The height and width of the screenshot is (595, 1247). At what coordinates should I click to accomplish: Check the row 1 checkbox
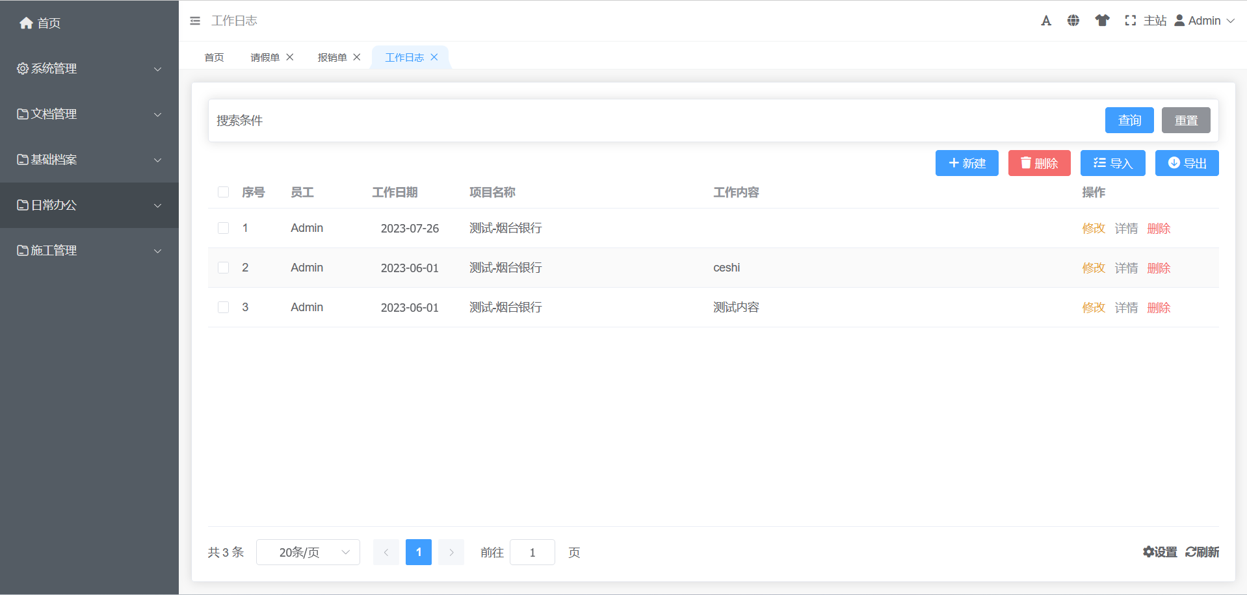click(223, 228)
